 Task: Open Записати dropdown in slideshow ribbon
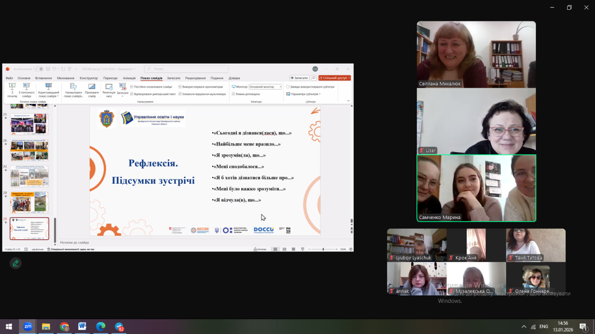pyautogui.click(x=123, y=91)
